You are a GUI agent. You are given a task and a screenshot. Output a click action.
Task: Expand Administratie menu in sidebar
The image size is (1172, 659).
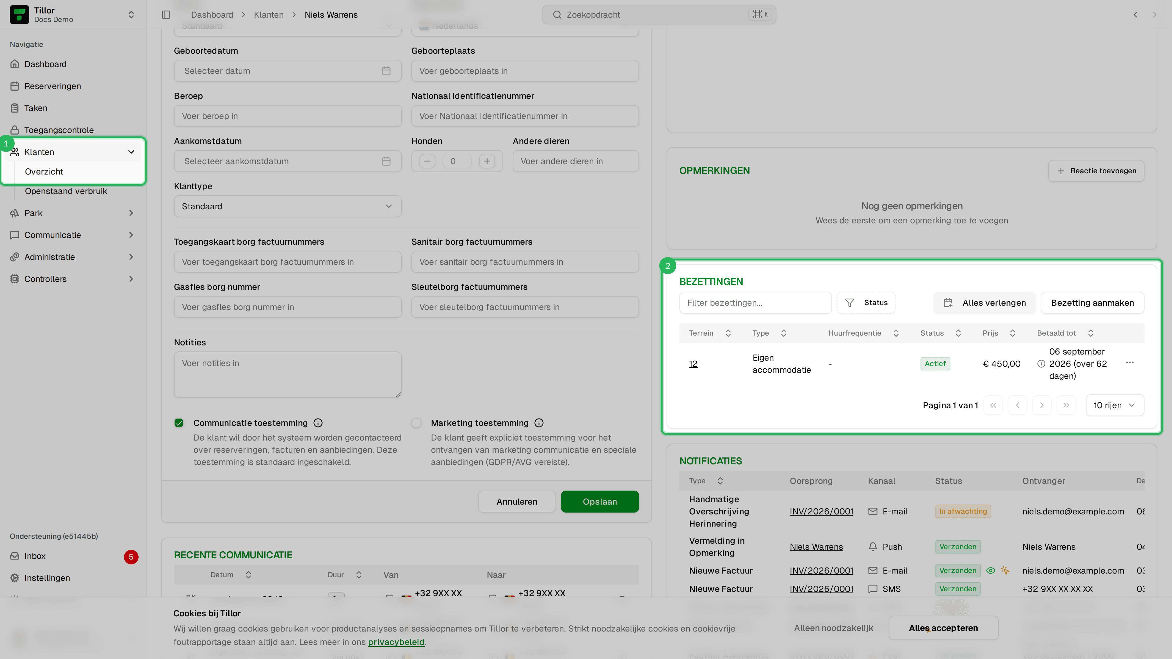coord(73,257)
